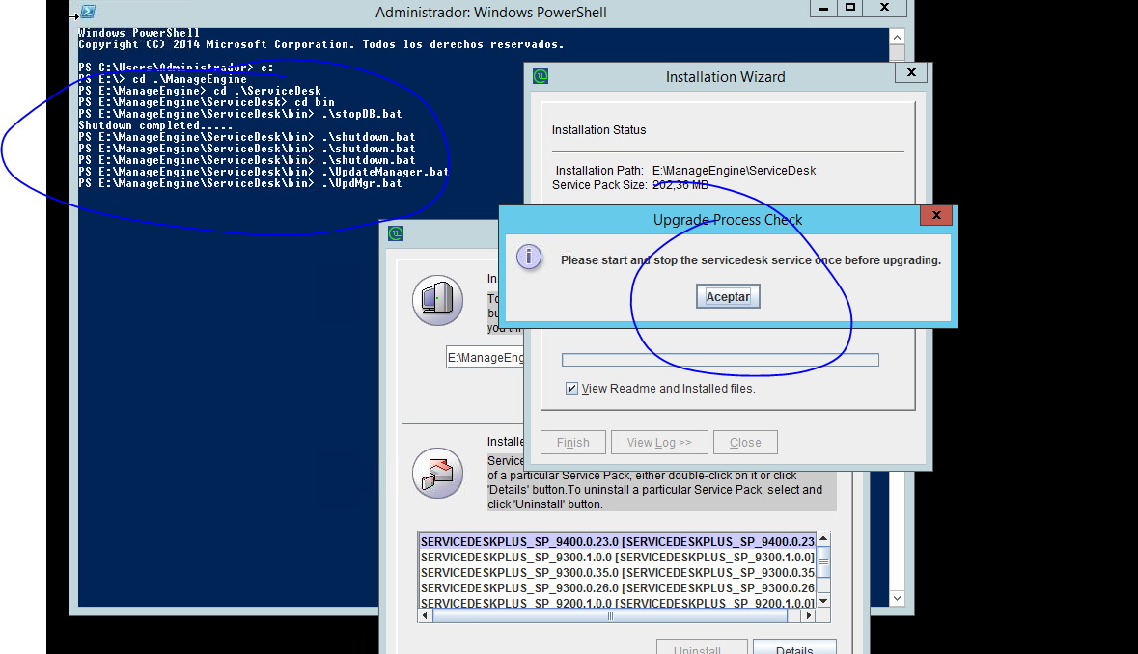Click the Installation Path value text

click(734, 171)
